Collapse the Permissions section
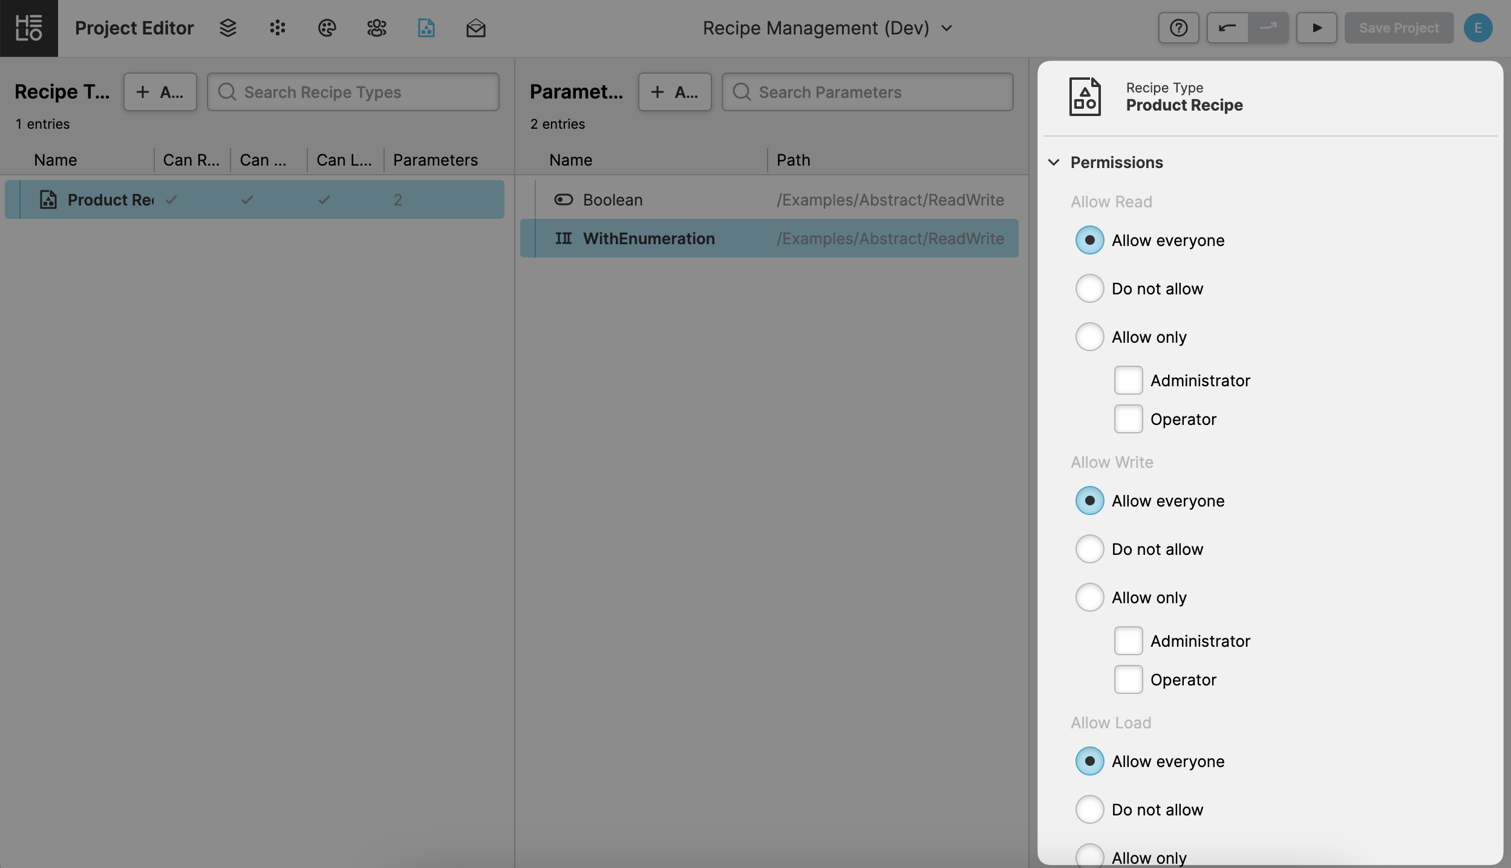This screenshot has width=1511, height=868. (1054, 162)
